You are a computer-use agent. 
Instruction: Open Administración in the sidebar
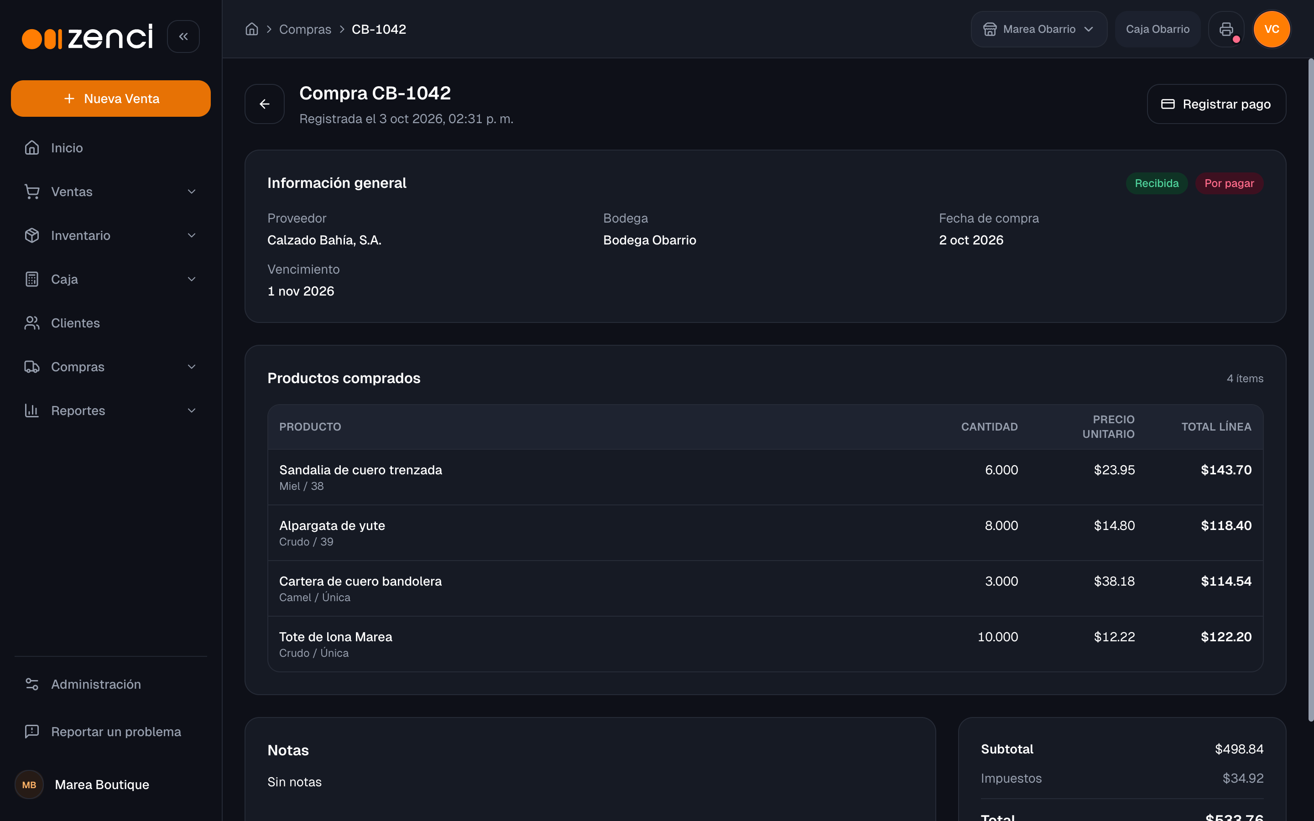111,684
